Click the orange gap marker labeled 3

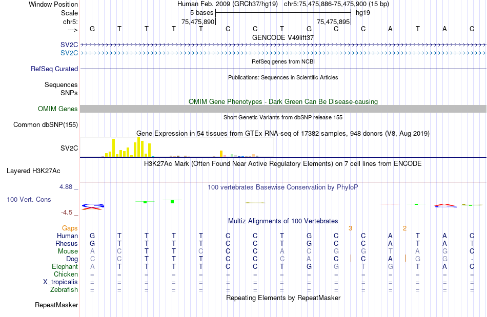click(x=350, y=228)
